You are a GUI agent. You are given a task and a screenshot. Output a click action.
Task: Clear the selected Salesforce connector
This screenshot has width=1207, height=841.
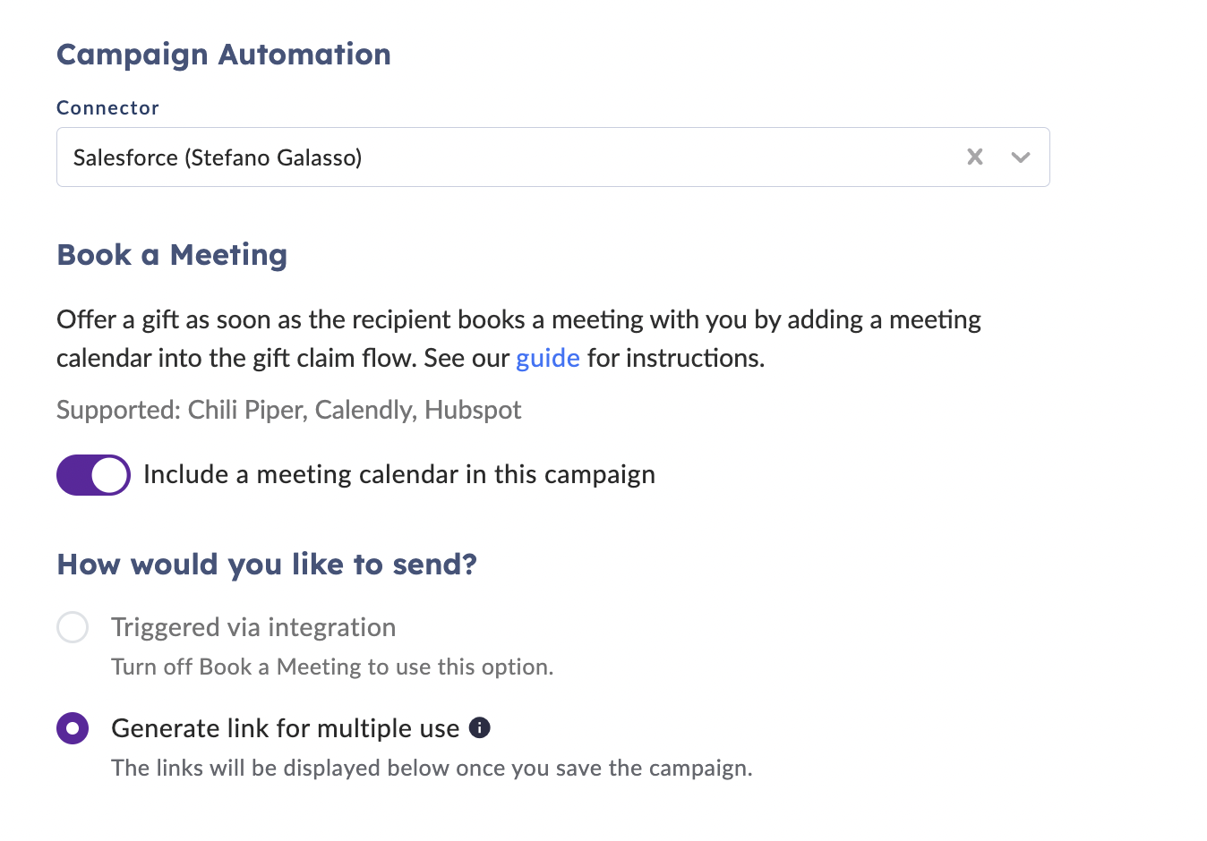(x=975, y=157)
